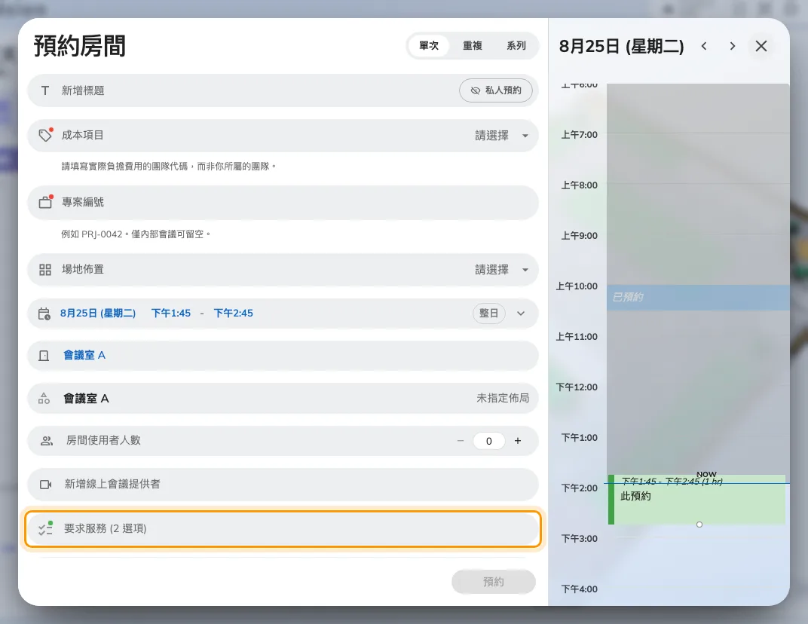Click the 要求服務 checklist icon

[45, 528]
